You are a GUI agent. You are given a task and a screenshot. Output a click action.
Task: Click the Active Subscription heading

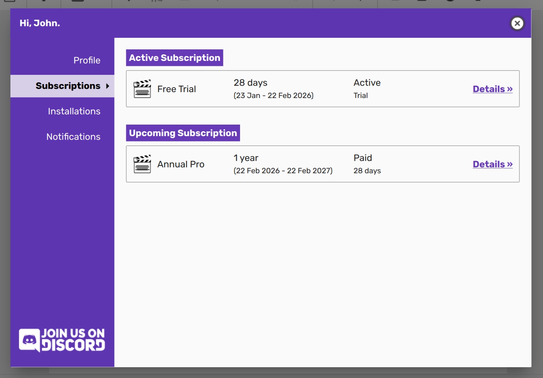point(174,58)
